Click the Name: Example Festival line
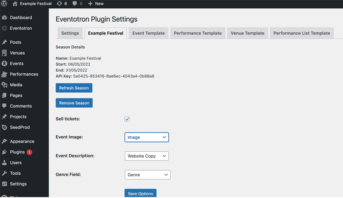 [78, 58]
